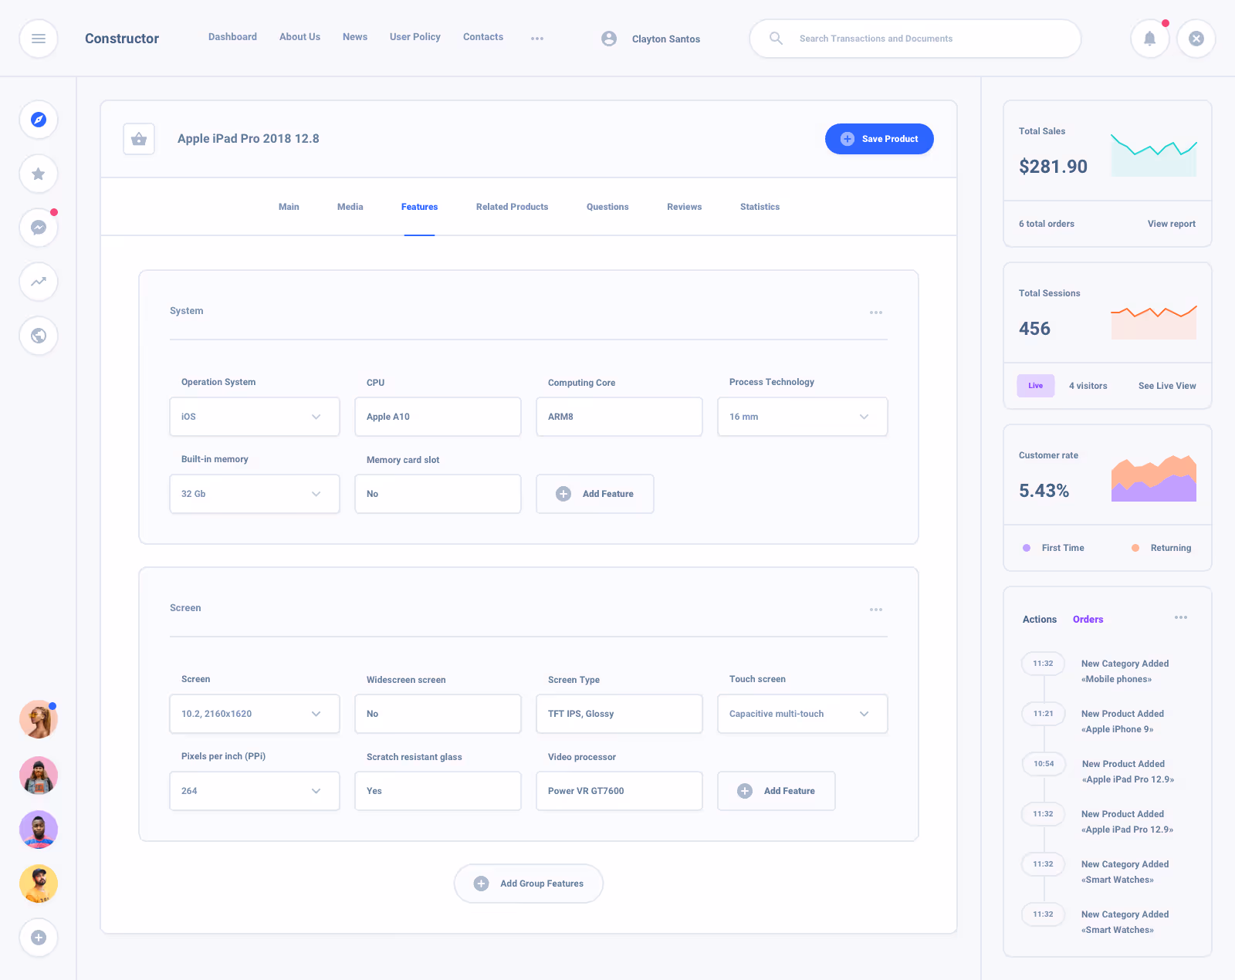Click the Returning orange legend dot
The height and width of the screenshot is (980, 1235).
pos(1135,548)
